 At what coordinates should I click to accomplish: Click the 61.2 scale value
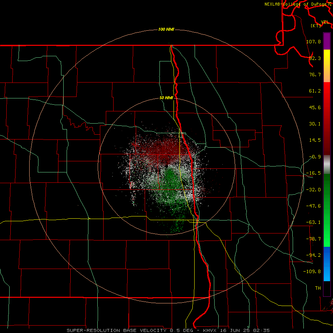[315, 91]
